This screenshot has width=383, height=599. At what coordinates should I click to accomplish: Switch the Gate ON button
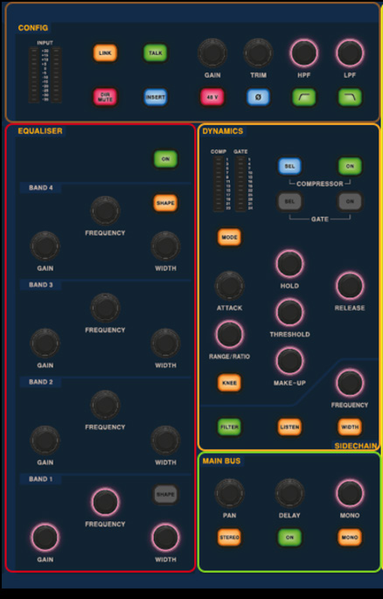(350, 202)
